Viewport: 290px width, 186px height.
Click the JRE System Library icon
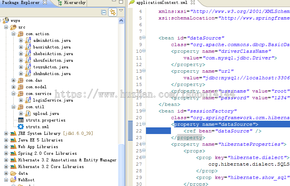tap(13, 133)
